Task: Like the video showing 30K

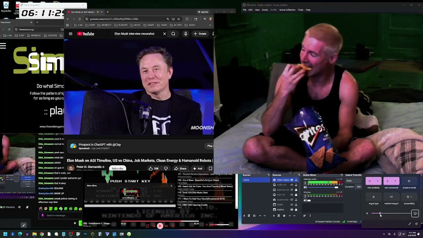Action: tap(154, 169)
